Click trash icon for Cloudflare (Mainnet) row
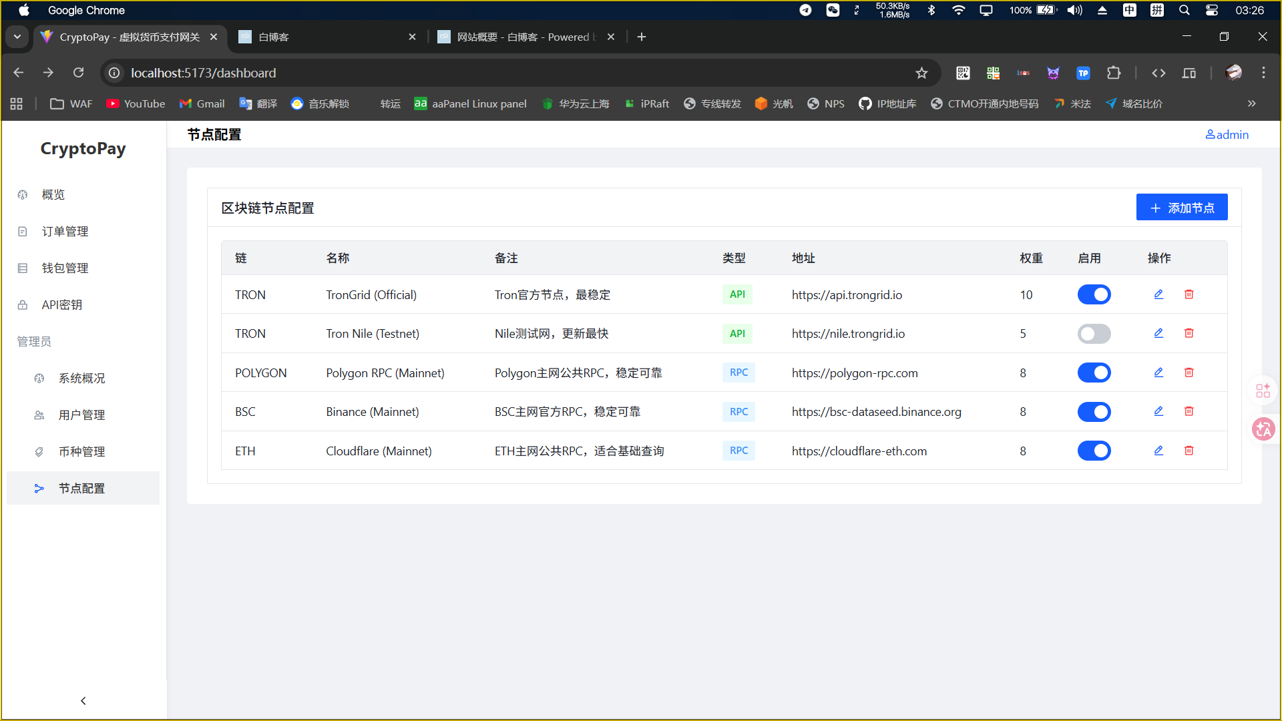Image resolution: width=1282 pixels, height=721 pixels. click(x=1189, y=451)
